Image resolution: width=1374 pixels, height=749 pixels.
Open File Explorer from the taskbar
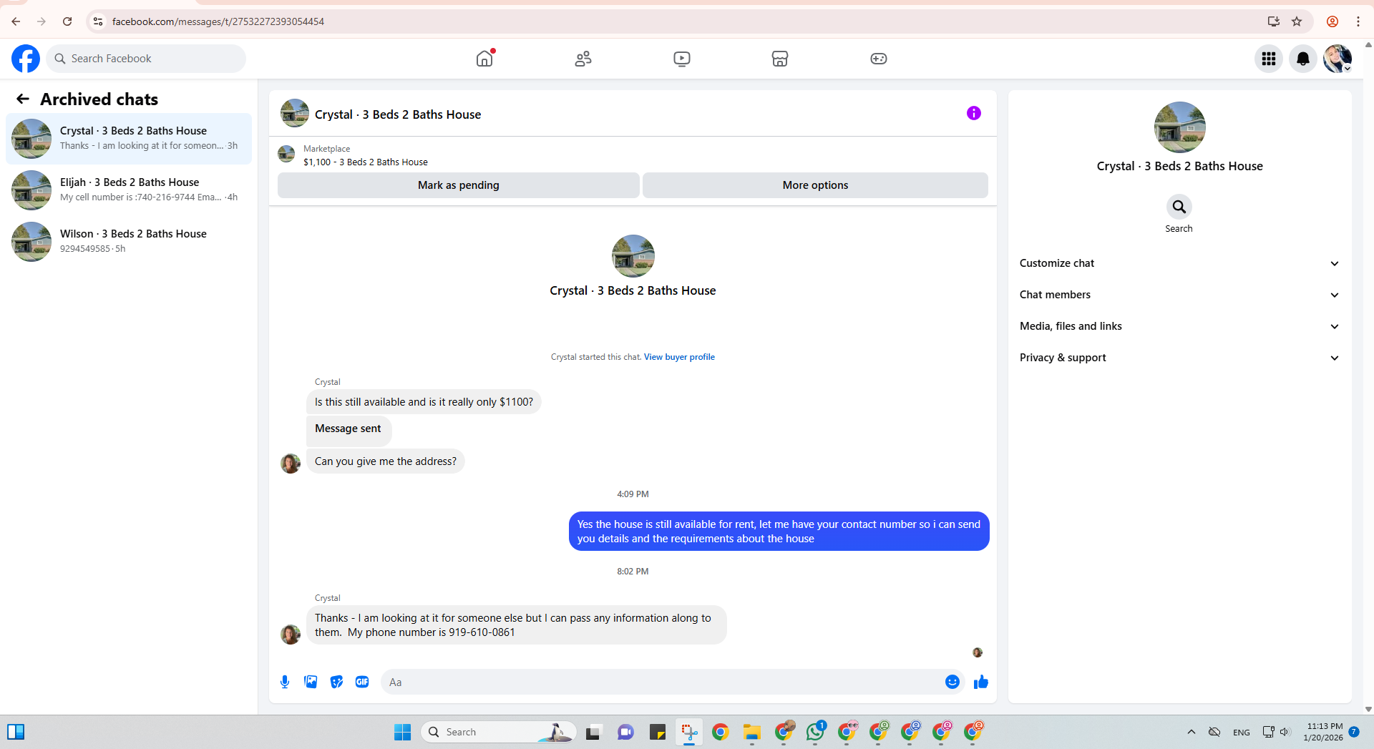coord(751,732)
